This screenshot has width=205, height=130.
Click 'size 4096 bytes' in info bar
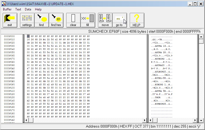(134, 32)
